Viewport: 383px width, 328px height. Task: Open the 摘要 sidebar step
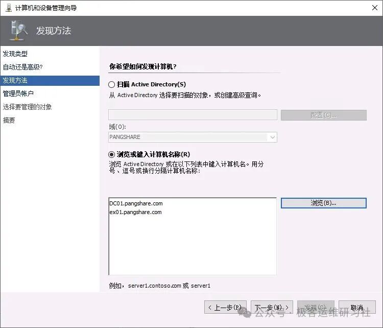9,120
